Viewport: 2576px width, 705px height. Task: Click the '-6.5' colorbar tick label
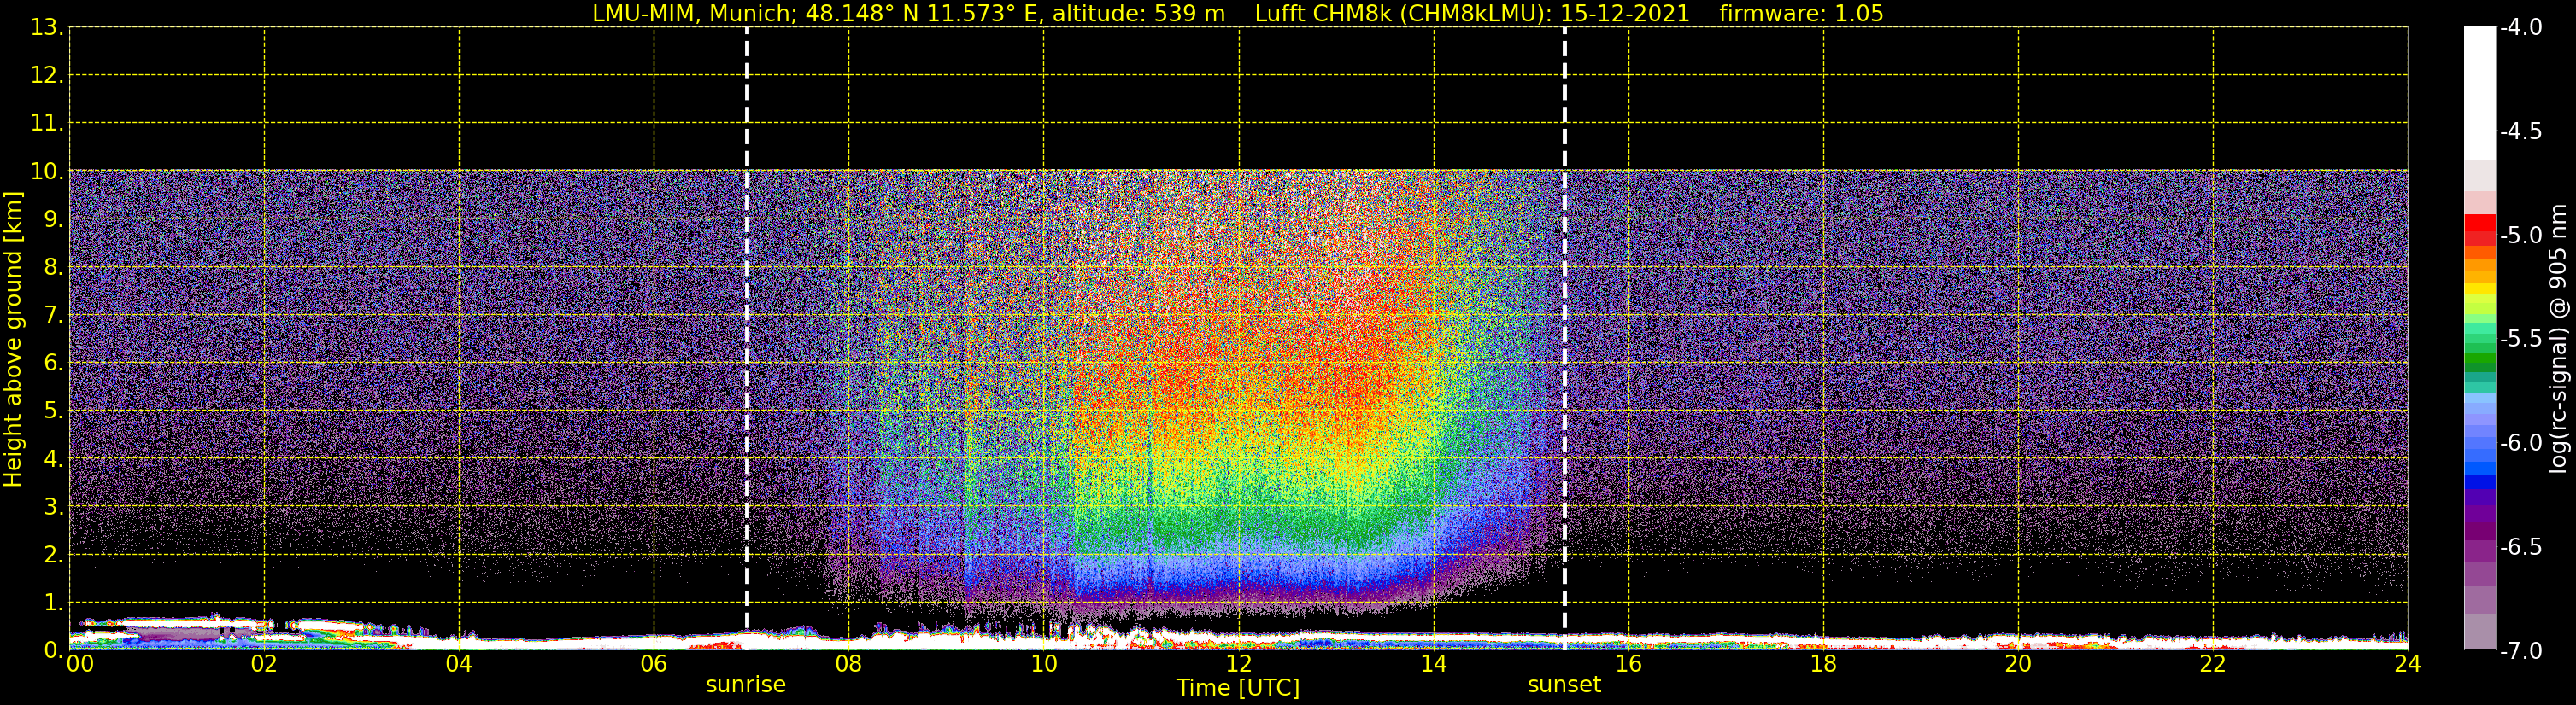(x=2520, y=546)
